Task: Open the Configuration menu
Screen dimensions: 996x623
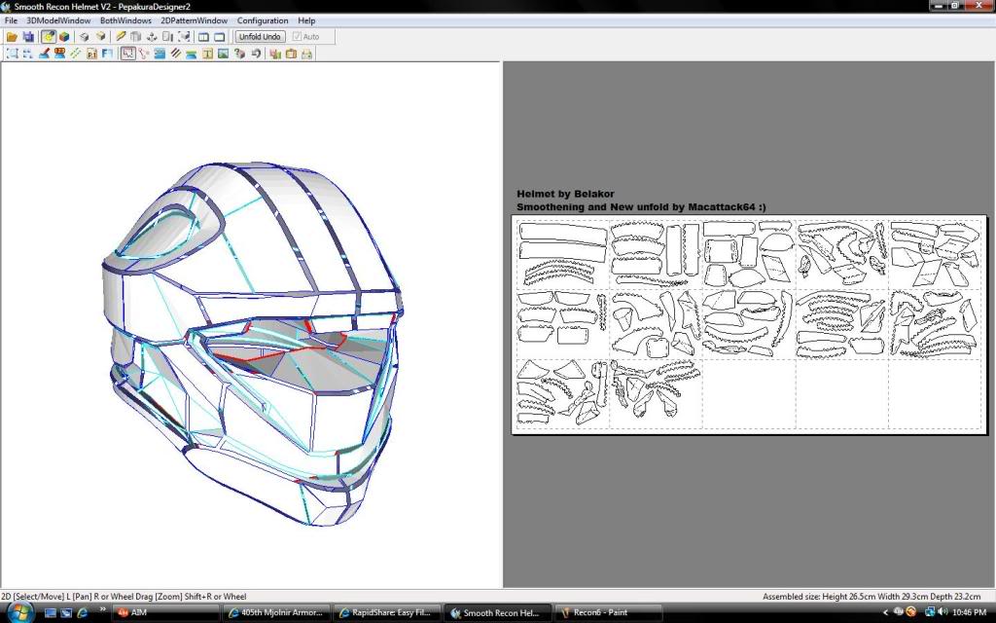Action: point(263,20)
